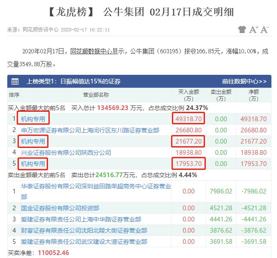Click sell amount 7986.02 value
Screen dimensions: 277x258
click(x=221, y=191)
